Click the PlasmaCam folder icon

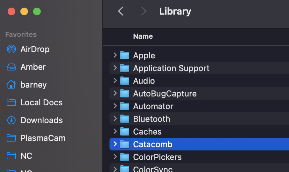(x=11, y=138)
